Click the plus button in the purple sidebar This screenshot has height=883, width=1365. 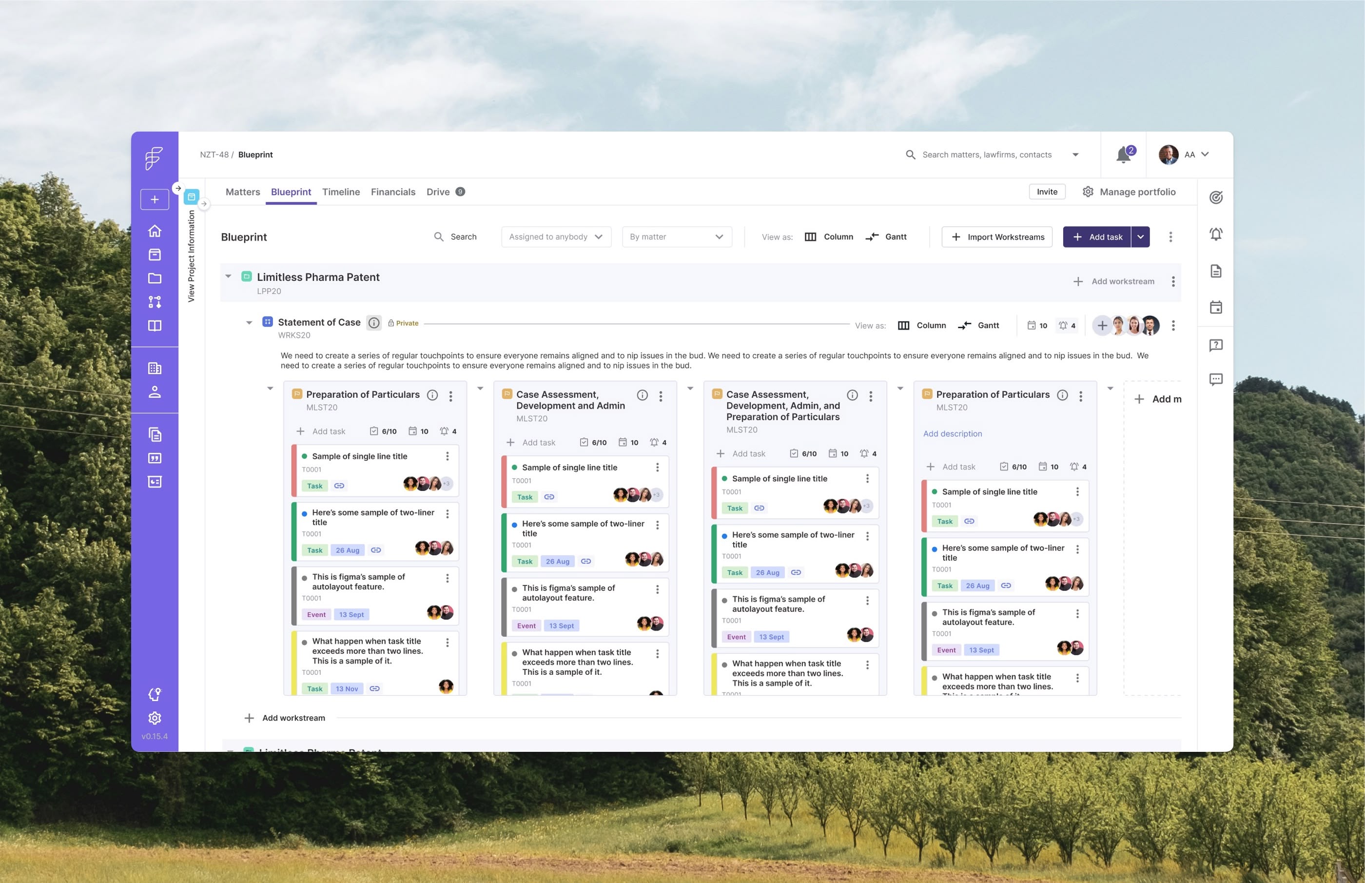154,199
